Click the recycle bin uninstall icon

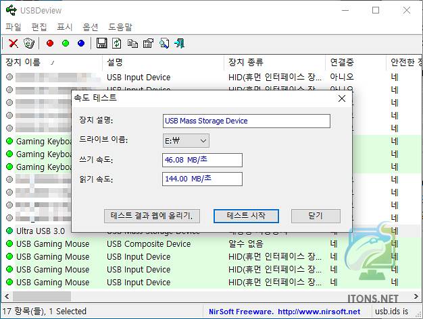(x=29, y=43)
